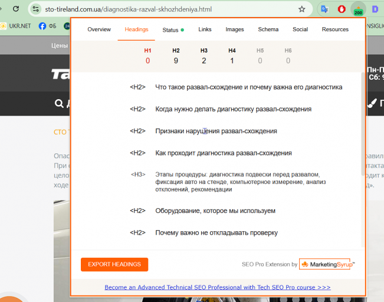Click the H1 heading count of 0
The width and height of the screenshot is (384, 302).
(x=147, y=61)
